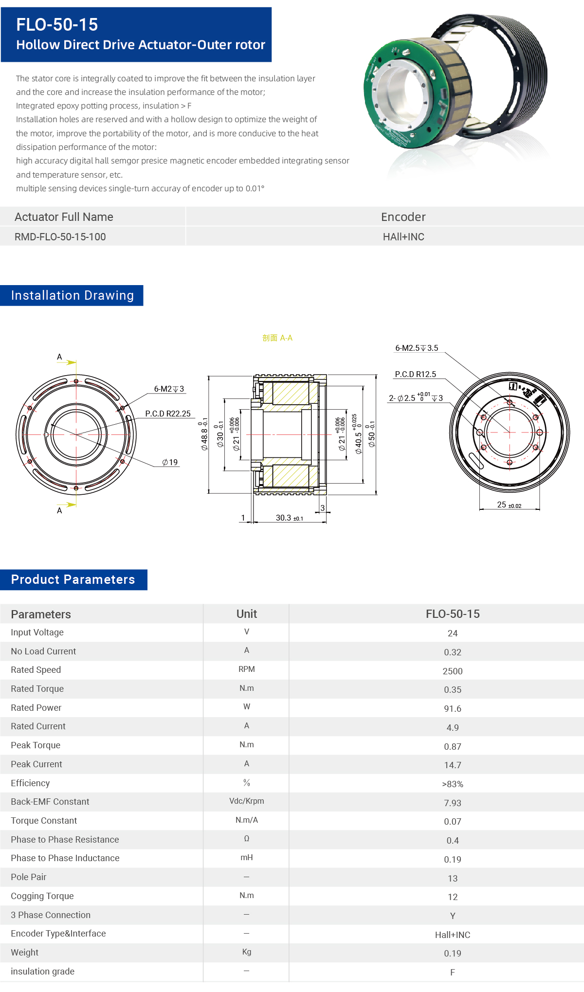The image size is (584, 992).
Task: Click the Vdc/Krpm unit cell
Action: (x=247, y=801)
